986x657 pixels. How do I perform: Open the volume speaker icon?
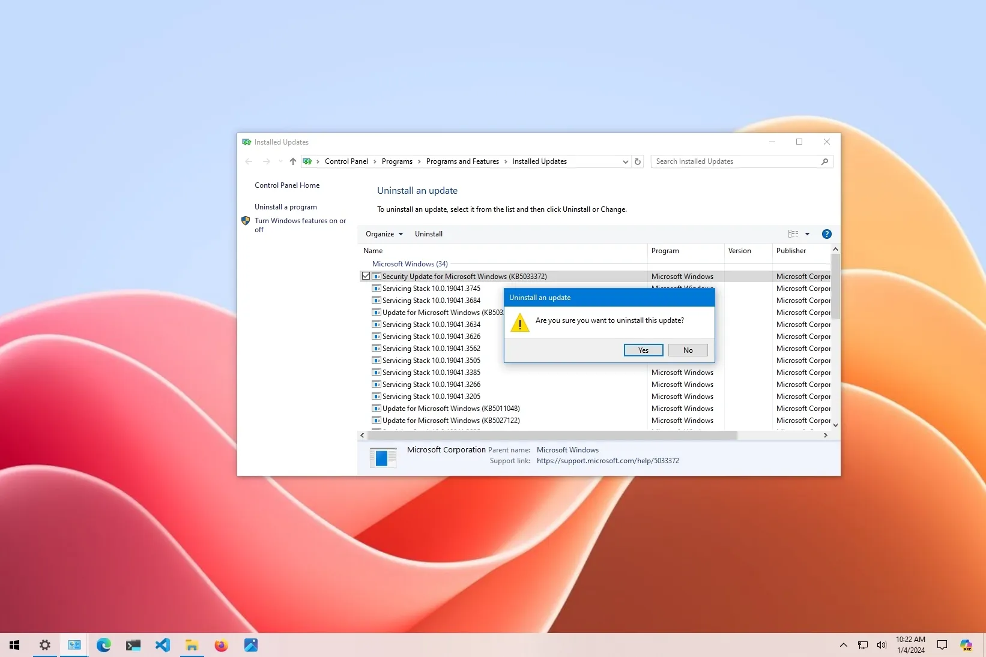881,645
